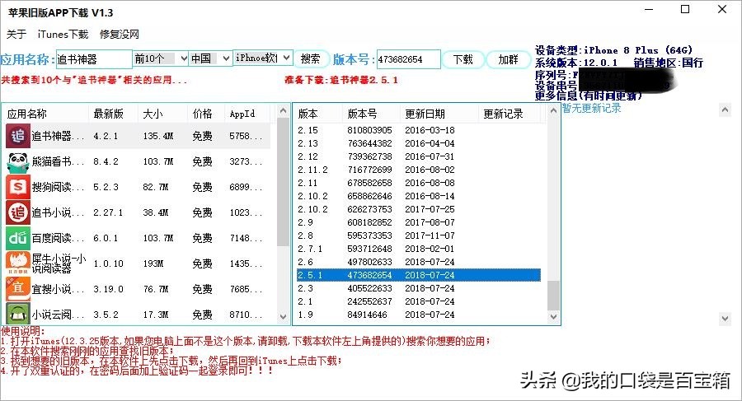The height and width of the screenshot is (401, 742).
Task: Select version 2.11 row
Action: click(418, 183)
